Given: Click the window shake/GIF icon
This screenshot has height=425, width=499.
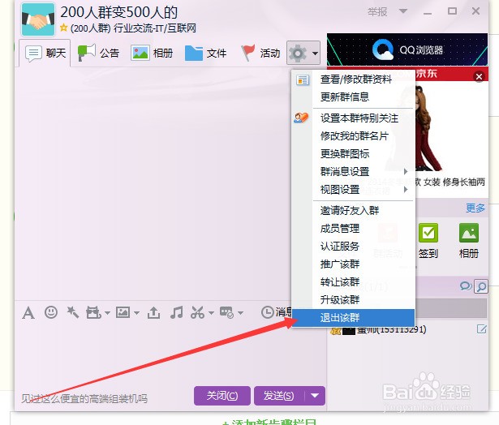Looking at the screenshot, I should [93, 313].
